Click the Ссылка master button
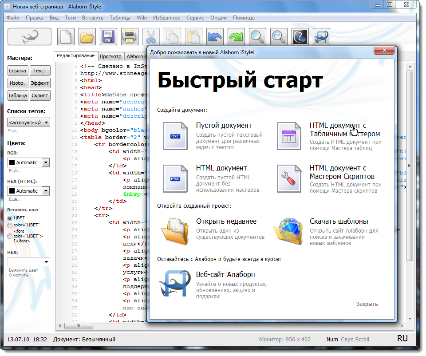 point(17,71)
